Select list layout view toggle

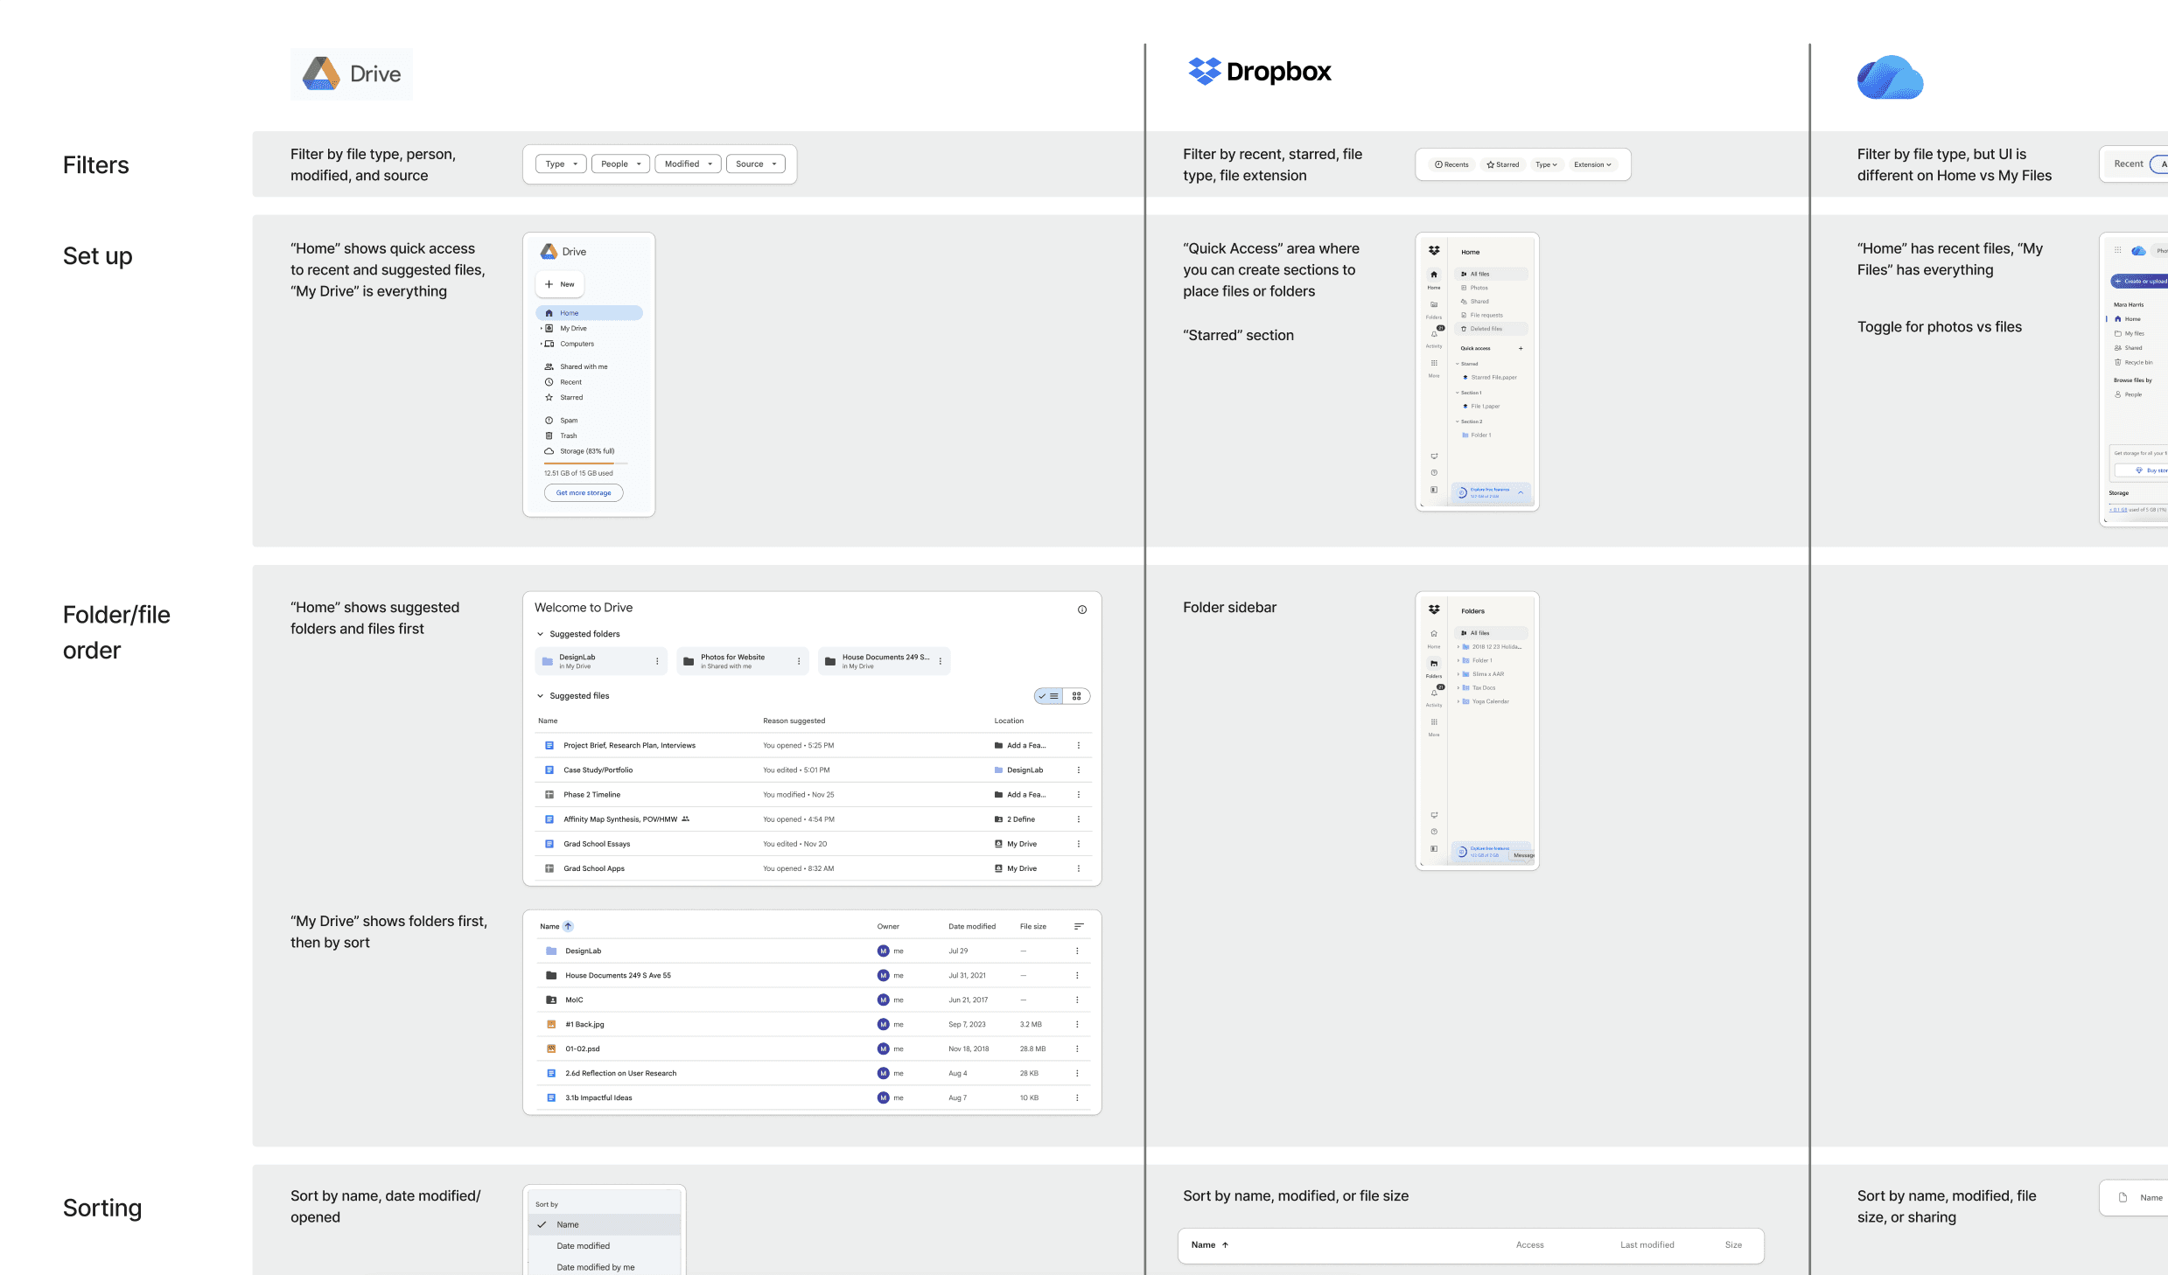[x=1049, y=696]
